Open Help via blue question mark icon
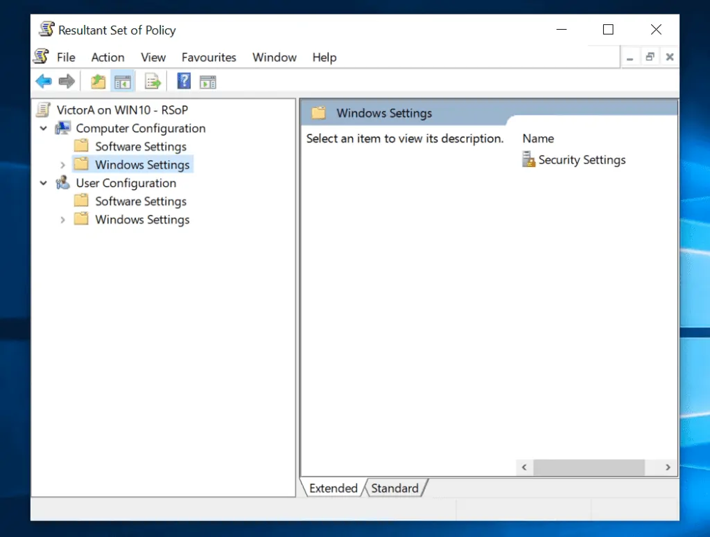 tap(184, 82)
